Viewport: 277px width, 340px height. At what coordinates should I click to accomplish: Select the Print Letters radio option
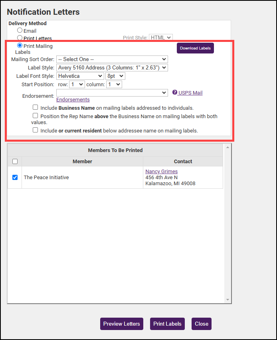[x=20, y=38]
